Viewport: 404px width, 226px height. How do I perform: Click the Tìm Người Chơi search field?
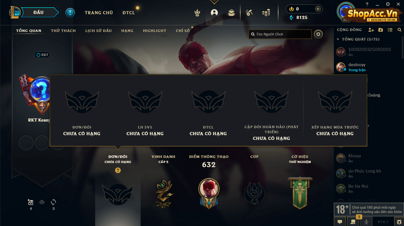point(280,34)
